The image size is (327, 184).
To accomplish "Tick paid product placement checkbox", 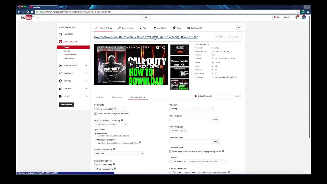I will pyautogui.click(x=171, y=172).
